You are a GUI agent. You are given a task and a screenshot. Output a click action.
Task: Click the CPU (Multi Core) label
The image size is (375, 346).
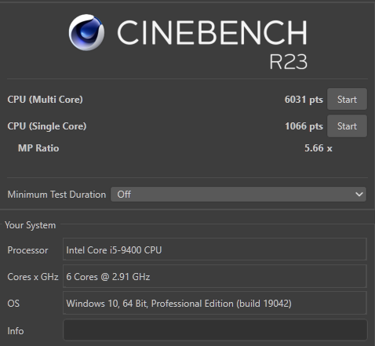pyautogui.click(x=45, y=100)
